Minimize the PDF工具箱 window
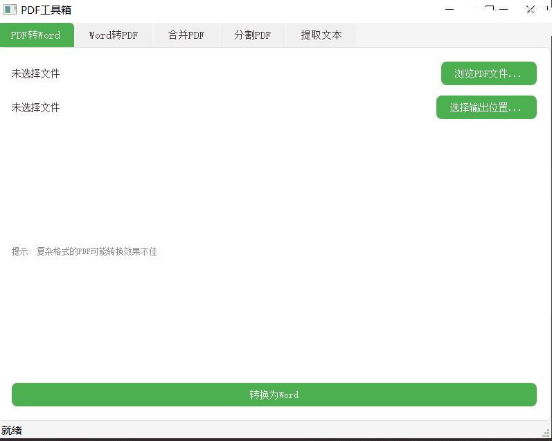Viewport: 552px width, 441px height. tap(451, 9)
